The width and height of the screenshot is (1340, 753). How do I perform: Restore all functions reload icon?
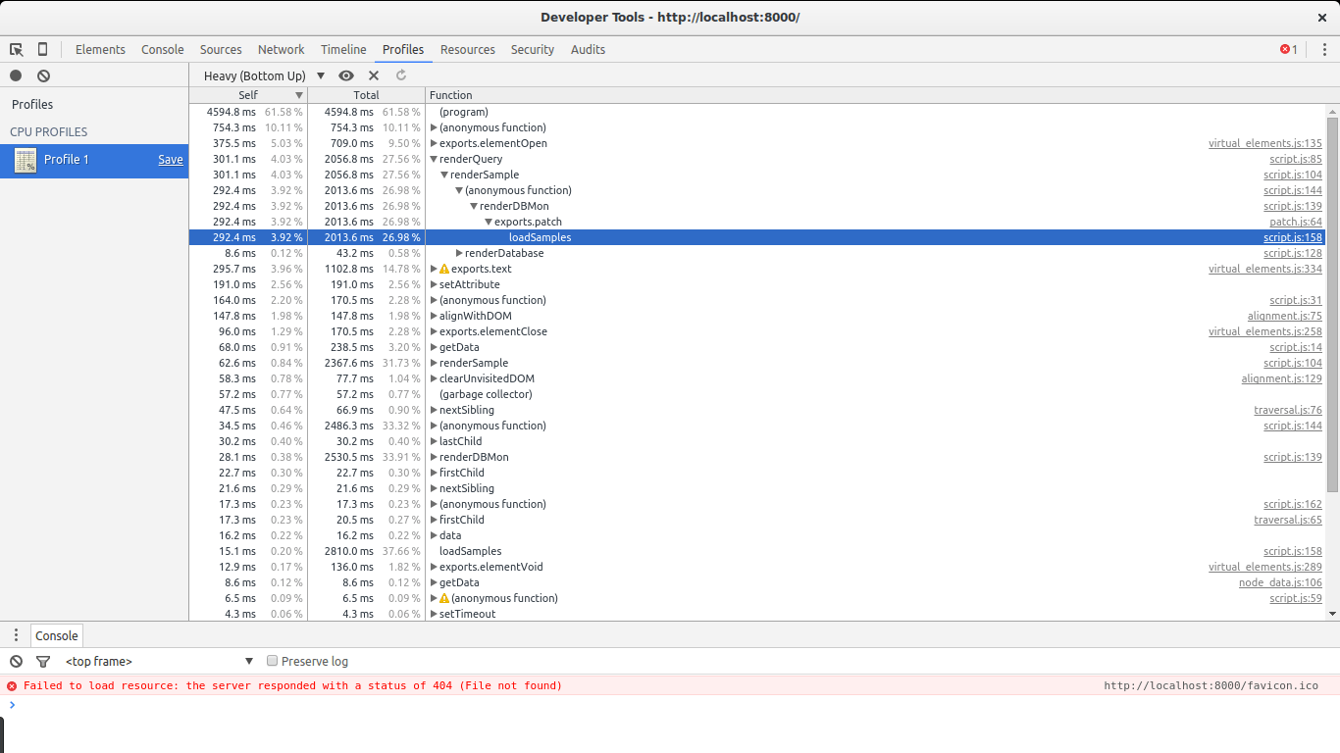(401, 75)
